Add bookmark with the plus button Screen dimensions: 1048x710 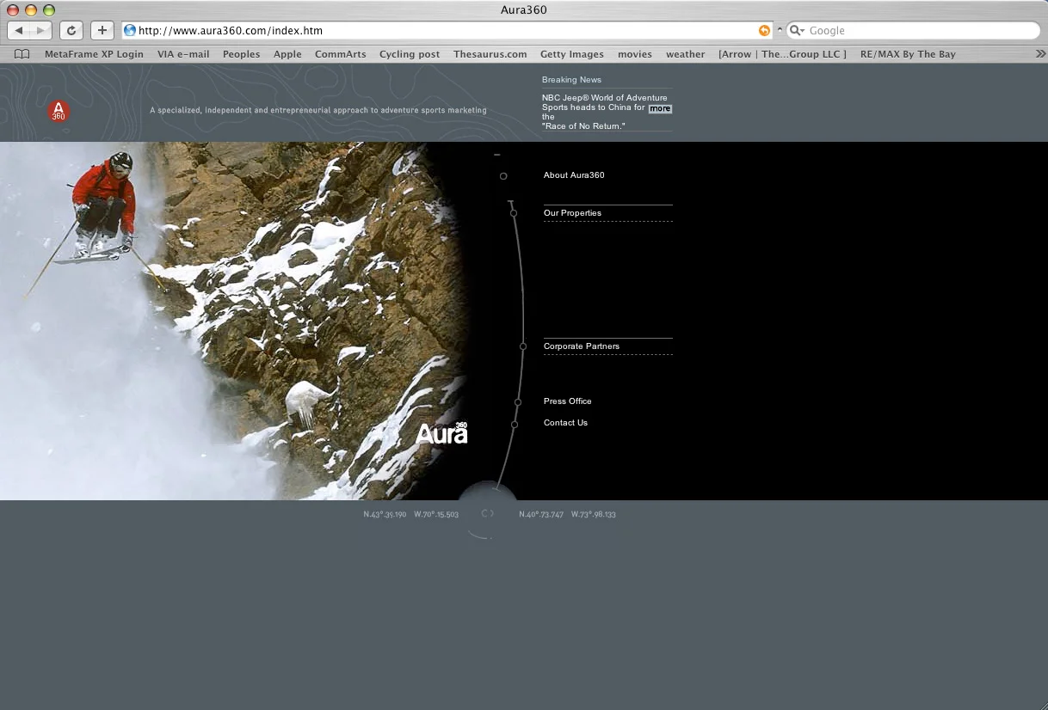pyautogui.click(x=102, y=30)
